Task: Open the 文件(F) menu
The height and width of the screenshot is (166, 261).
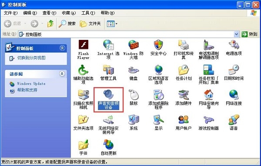Action: (x=10, y=13)
